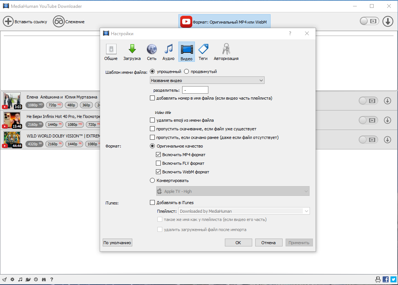Open Слежение binoculars tracking icon

pyautogui.click(x=58, y=22)
